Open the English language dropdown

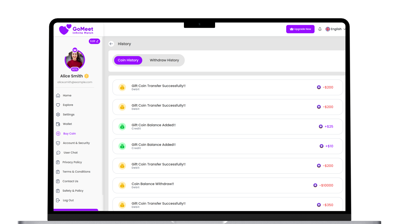335,29
